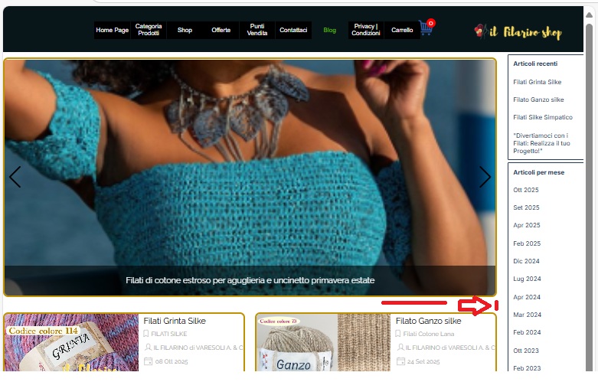Go to previous slide with left arrow
This screenshot has height=382, width=598.
point(15,178)
